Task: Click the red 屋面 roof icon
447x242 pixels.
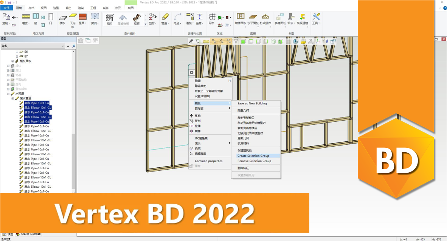Action: coord(83,17)
